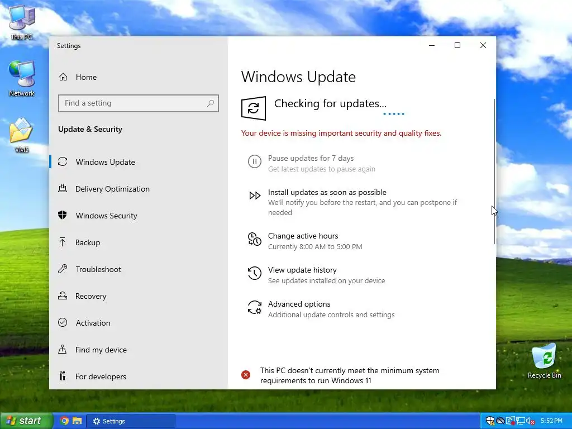Open Windows Security shield tray icon
This screenshot has height=429, width=572.
[490, 421]
